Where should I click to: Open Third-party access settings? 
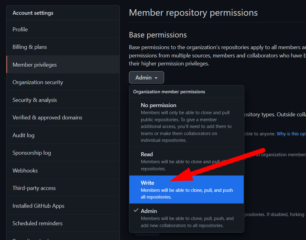tap(34, 188)
